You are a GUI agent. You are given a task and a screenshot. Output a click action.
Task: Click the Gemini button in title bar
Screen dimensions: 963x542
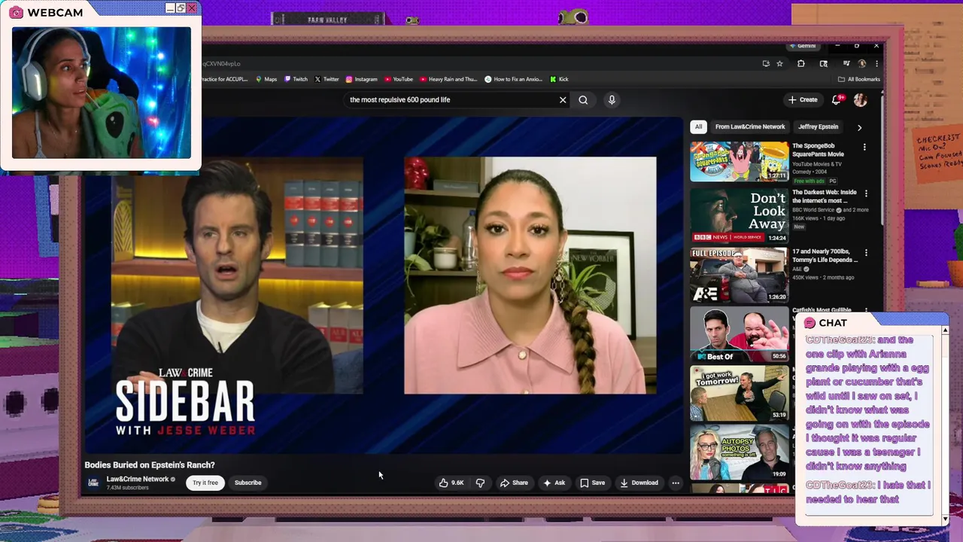(804, 46)
